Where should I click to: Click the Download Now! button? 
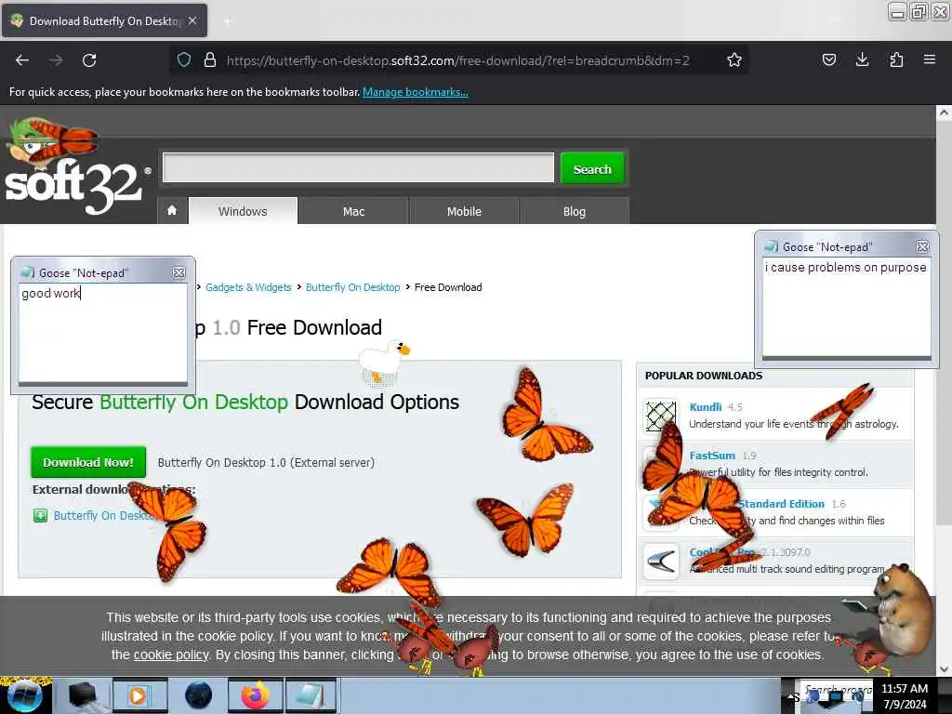pyautogui.click(x=88, y=462)
